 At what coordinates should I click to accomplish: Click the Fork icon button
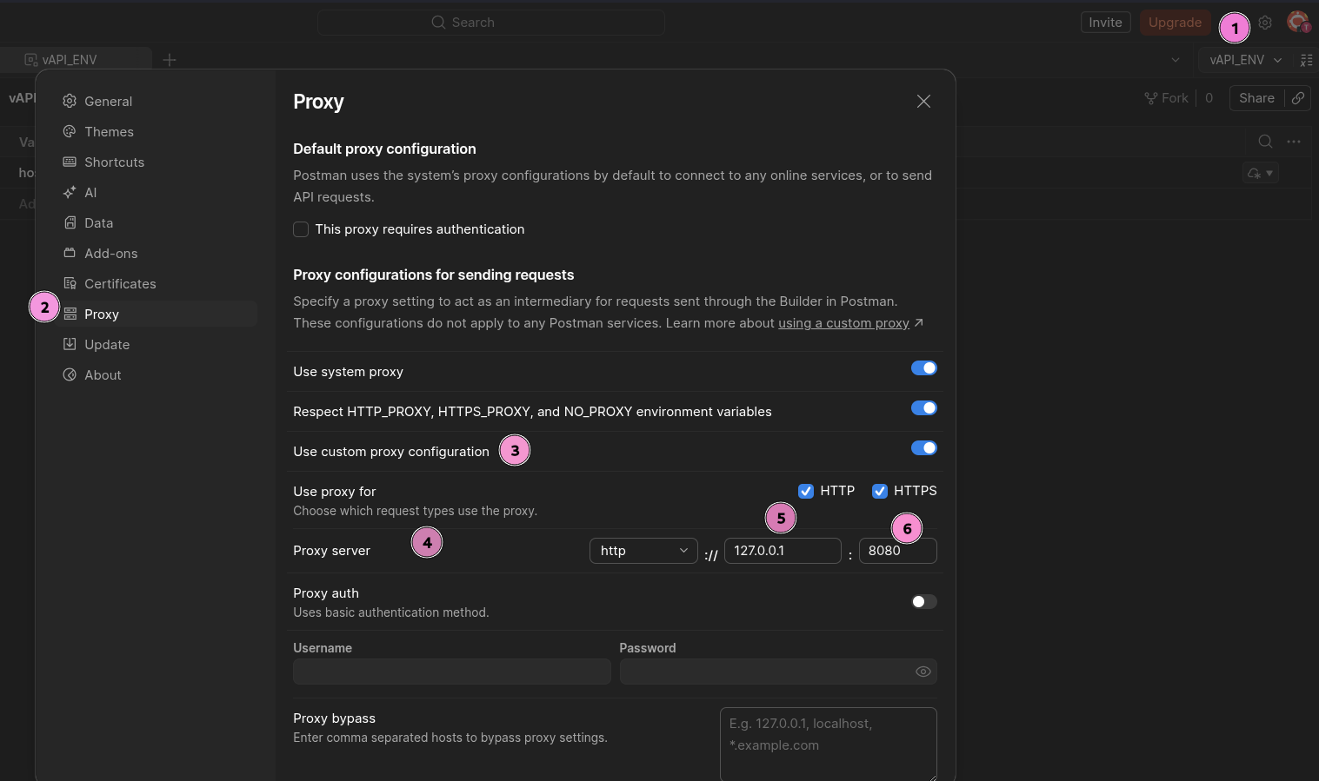[x=1150, y=98]
